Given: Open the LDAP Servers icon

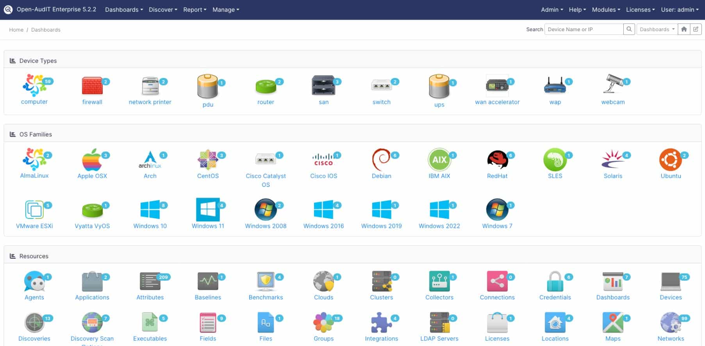Looking at the screenshot, I should point(439,323).
